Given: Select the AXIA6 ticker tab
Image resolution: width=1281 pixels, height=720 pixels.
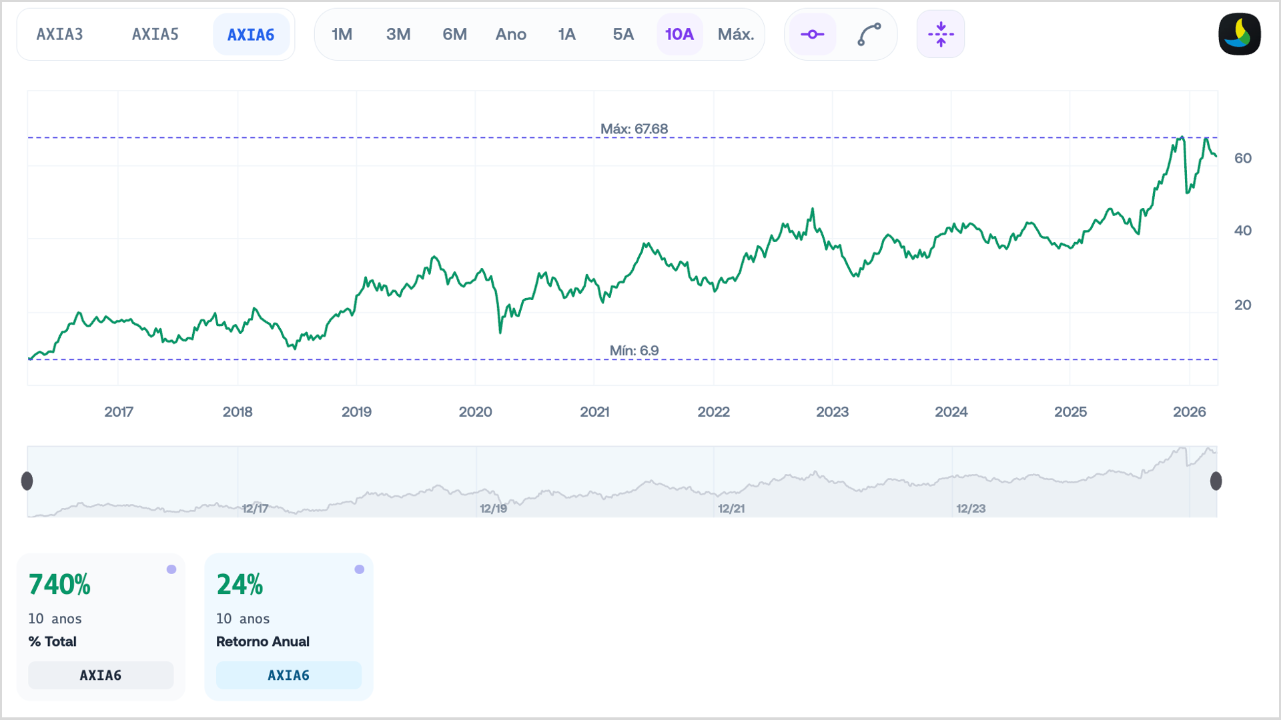Looking at the screenshot, I should [x=251, y=35].
